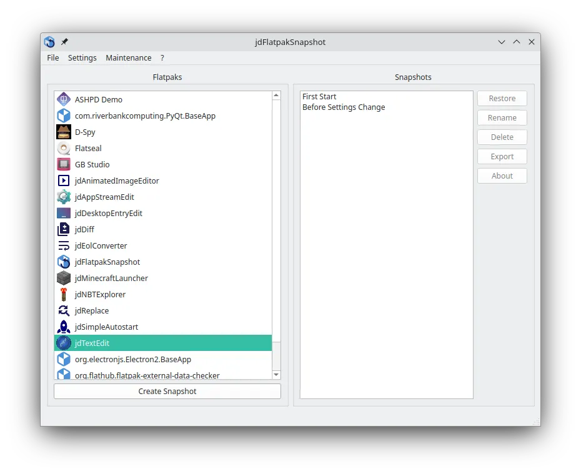Click the Create Snapshot button
This screenshot has width=581, height=474.
click(x=167, y=391)
